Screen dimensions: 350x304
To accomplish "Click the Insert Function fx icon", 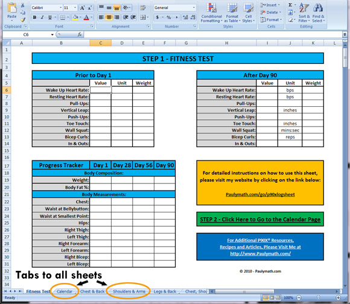I will pos(80,34).
